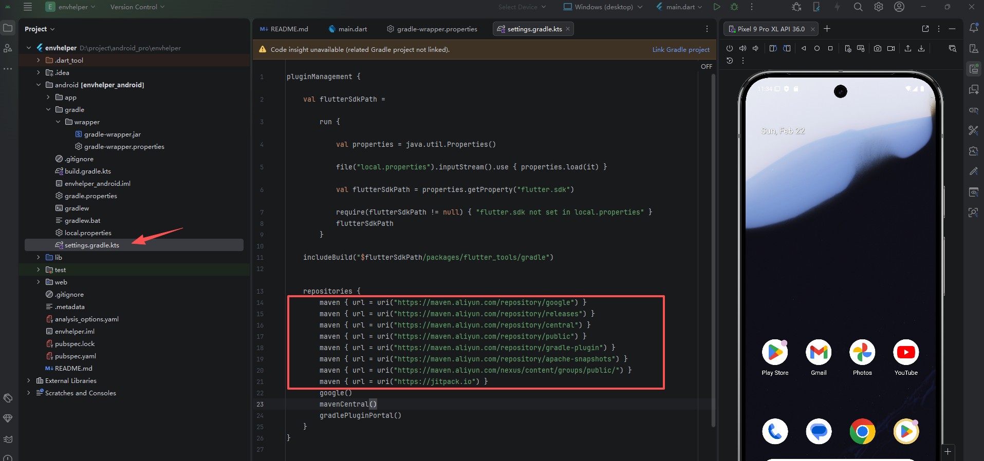Open the editor tabs more-options menu
Screen dimensions: 984x461
pos(707,29)
